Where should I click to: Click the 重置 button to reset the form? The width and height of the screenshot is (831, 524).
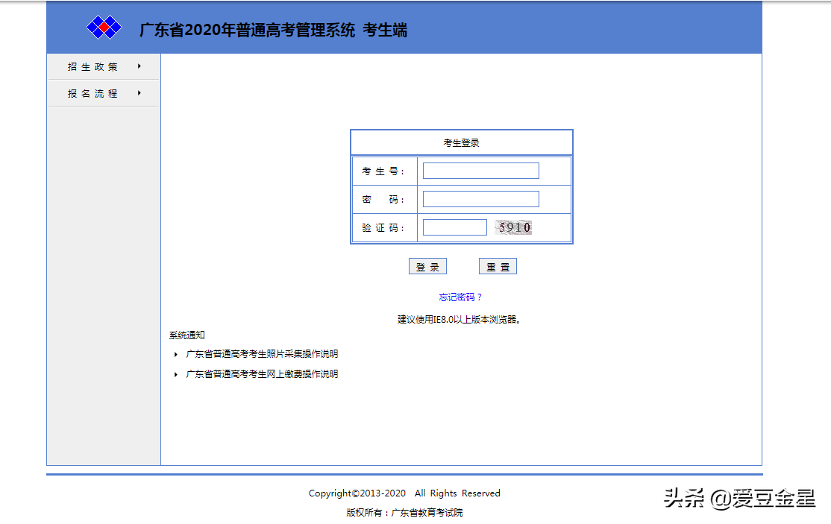pos(497,265)
